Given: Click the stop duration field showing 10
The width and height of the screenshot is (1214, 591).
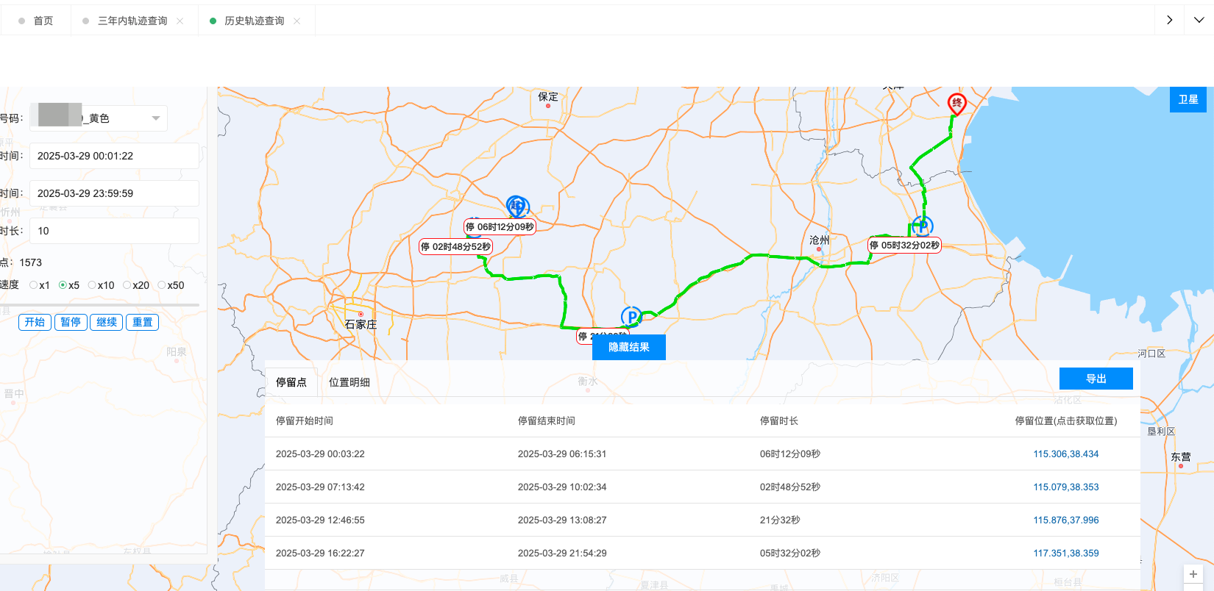Looking at the screenshot, I should [x=114, y=231].
